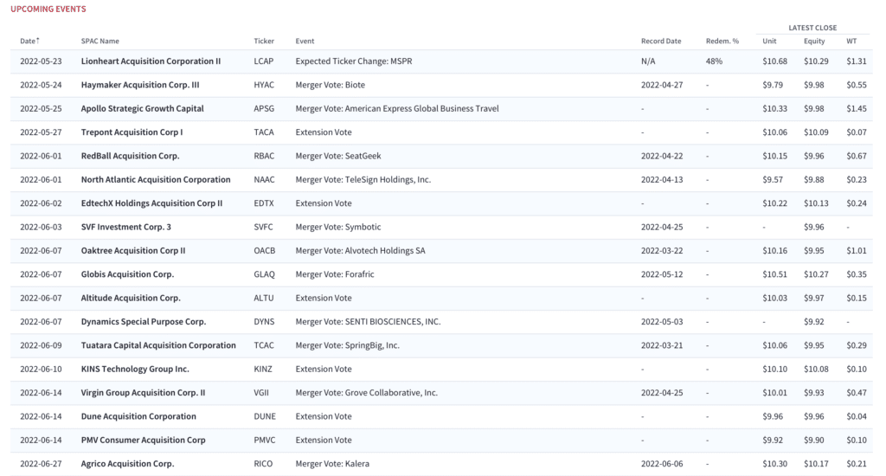Open Altitude Acquisition Corp.

click(131, 298)
